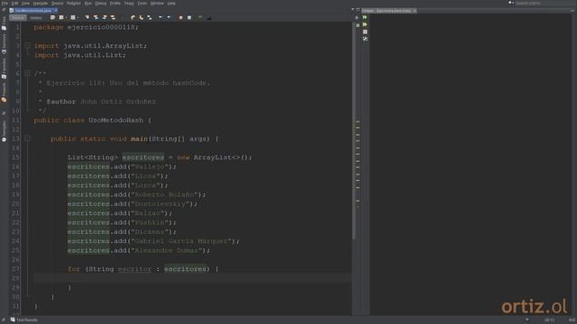Click cursor position 28:13 in status bar
Viewport: 577px width, 324px height.
pos(549,320)
